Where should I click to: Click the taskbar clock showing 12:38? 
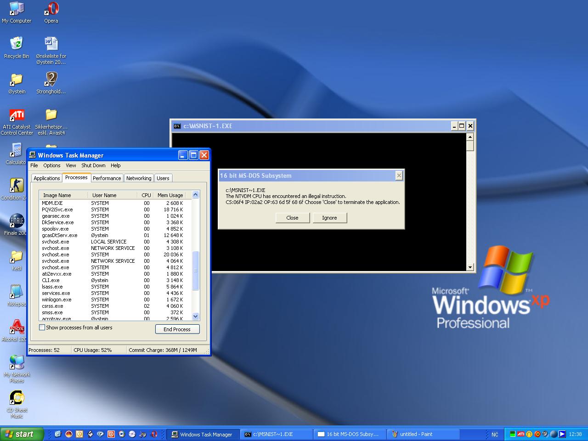575,434
